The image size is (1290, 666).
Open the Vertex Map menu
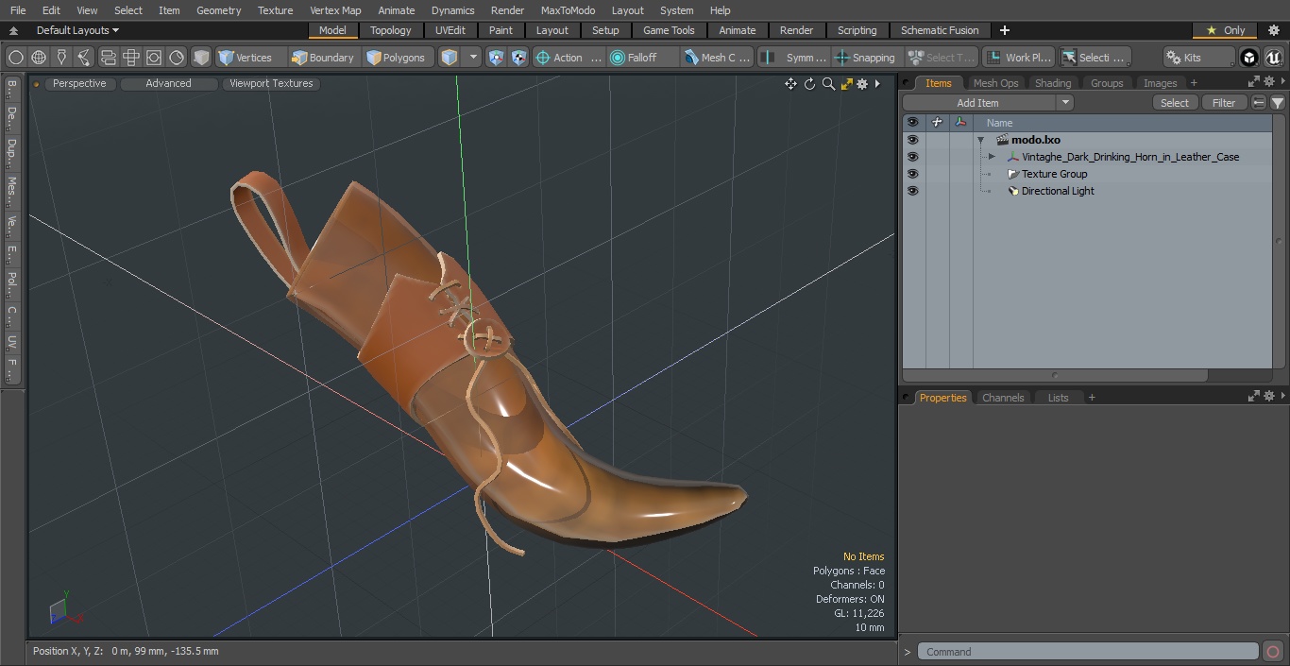(335, 10)
